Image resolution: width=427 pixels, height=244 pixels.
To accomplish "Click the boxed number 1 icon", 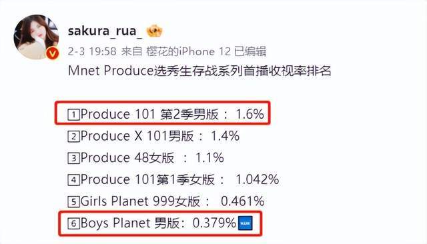I will point(73,115).
